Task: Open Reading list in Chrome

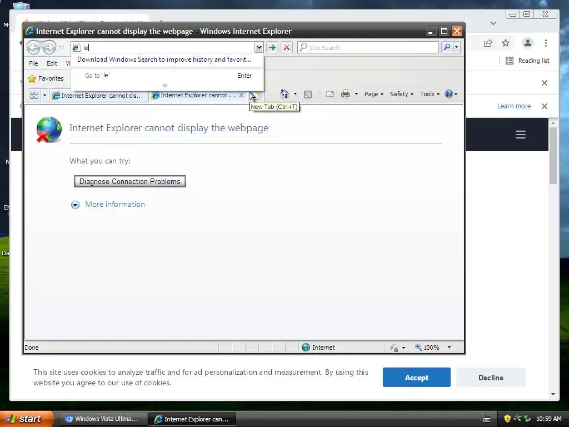Action: (x=528, y=61)
